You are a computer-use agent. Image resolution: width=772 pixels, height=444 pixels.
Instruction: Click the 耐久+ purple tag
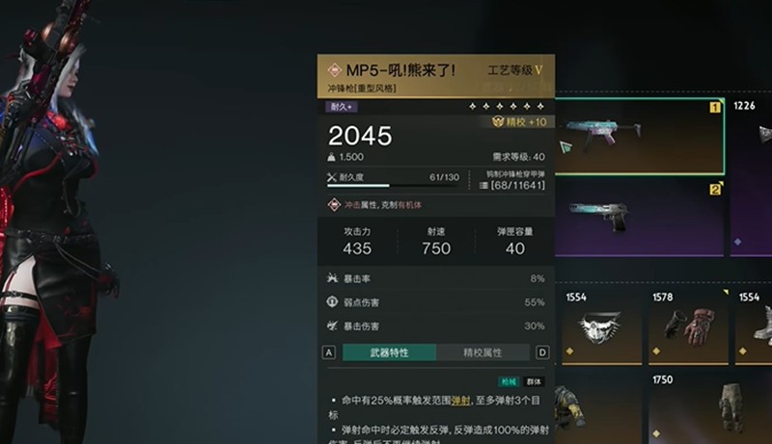coord(342,107)
